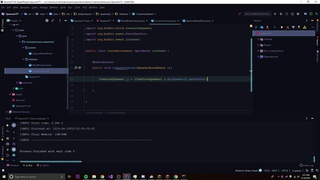Click the Stop icon in Run panel
The image size is (320, 180).
coord(7,138)
